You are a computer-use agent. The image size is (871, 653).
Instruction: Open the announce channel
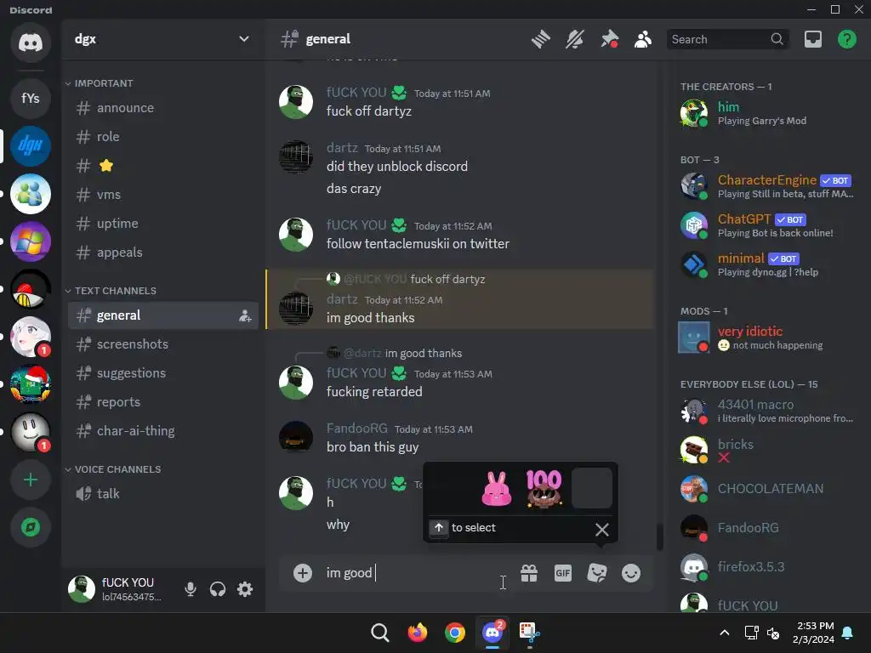tap(162, 108)
